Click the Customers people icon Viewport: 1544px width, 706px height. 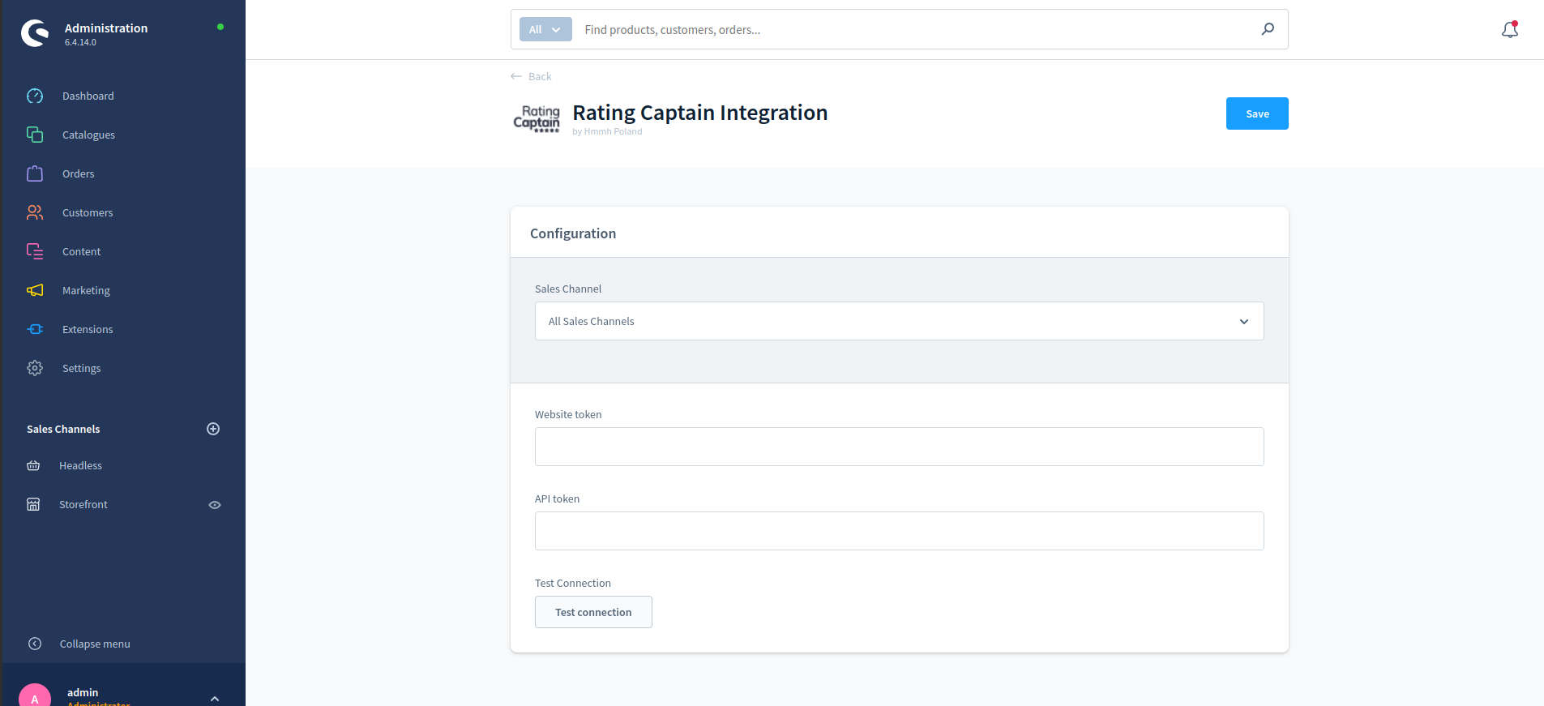tap(35, 212)
